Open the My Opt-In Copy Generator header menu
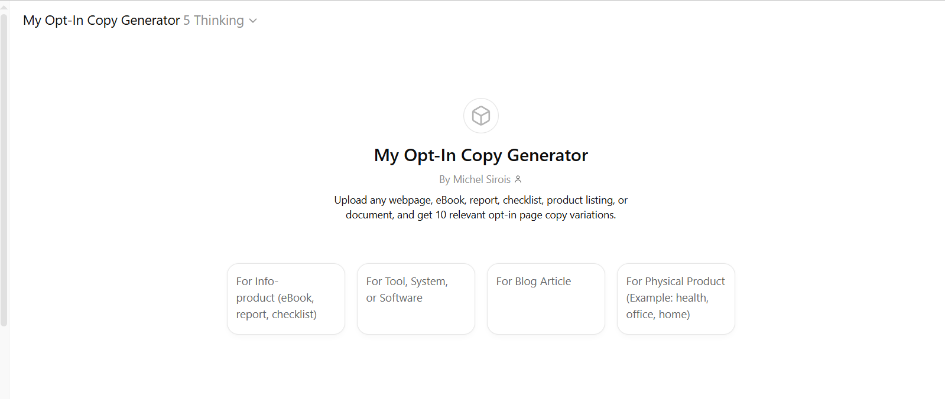 [101, 21]
